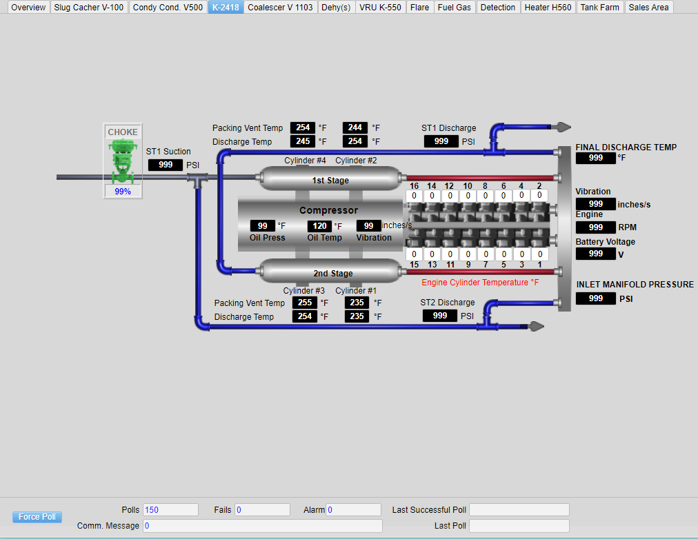The height and width of the screenshot is (539, 698).
Task: Click the ST1 Suction 999 PSI value
Action: coord(165,165)
